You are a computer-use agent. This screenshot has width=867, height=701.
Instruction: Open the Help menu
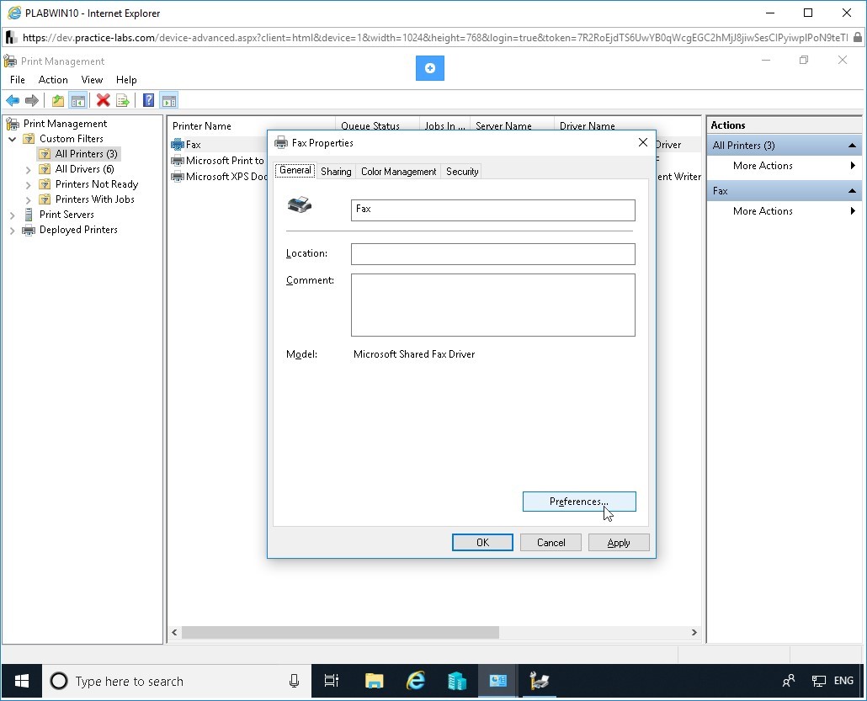pos(126,80)
